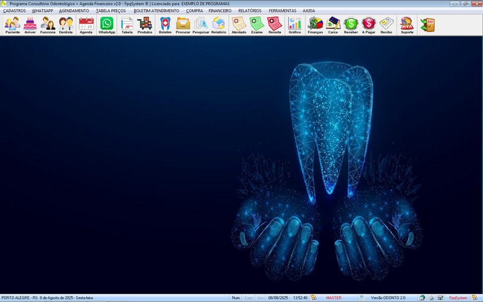The image size is (483, 302).
Task: Open the Agenda calendar icon
Action: (x=86, y=24)
